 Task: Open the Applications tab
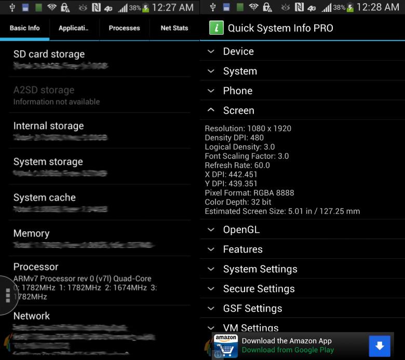74,28
